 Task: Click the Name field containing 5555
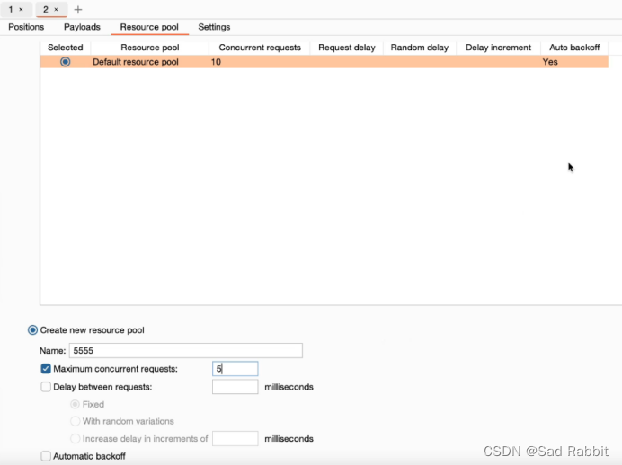click(x=186, y=350)
